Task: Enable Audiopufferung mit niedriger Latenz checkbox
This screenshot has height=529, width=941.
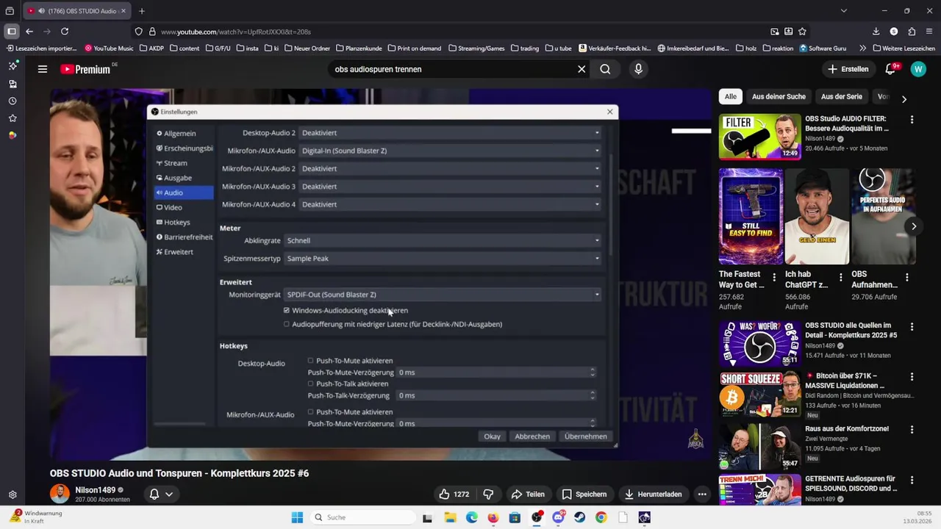Action: pos(287,324)
